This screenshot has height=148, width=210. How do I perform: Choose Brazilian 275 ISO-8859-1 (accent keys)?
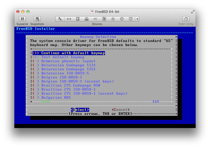click(x=80, y=93)
